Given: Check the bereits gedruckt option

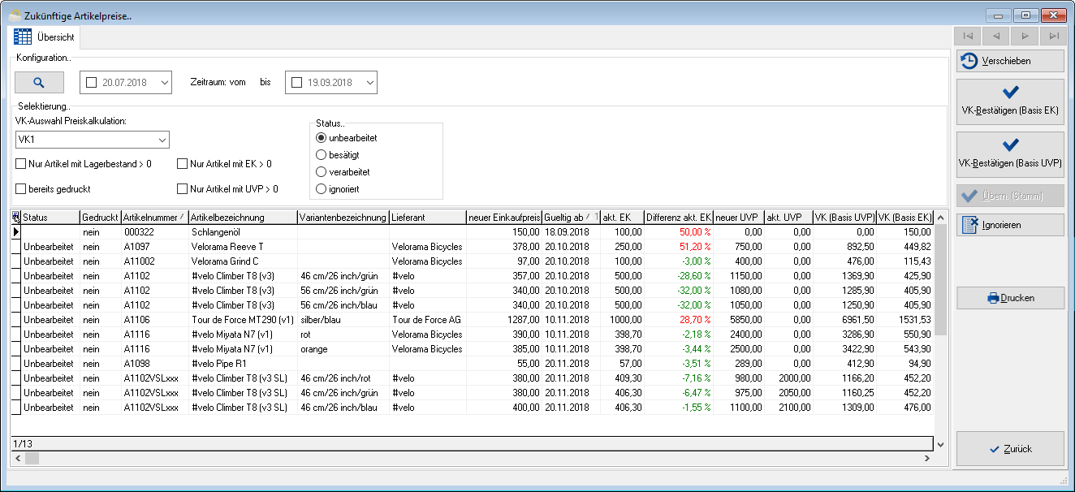Looking at the screenshot, I should point(53,189).
